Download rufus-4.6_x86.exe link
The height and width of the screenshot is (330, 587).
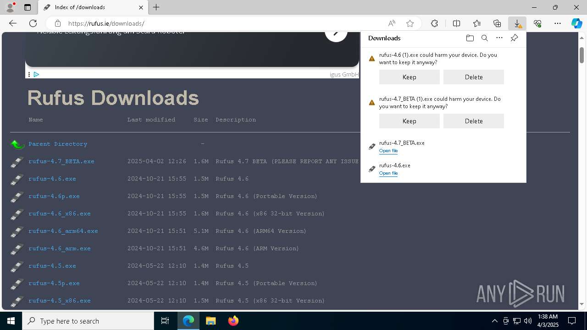click(60, 214)
